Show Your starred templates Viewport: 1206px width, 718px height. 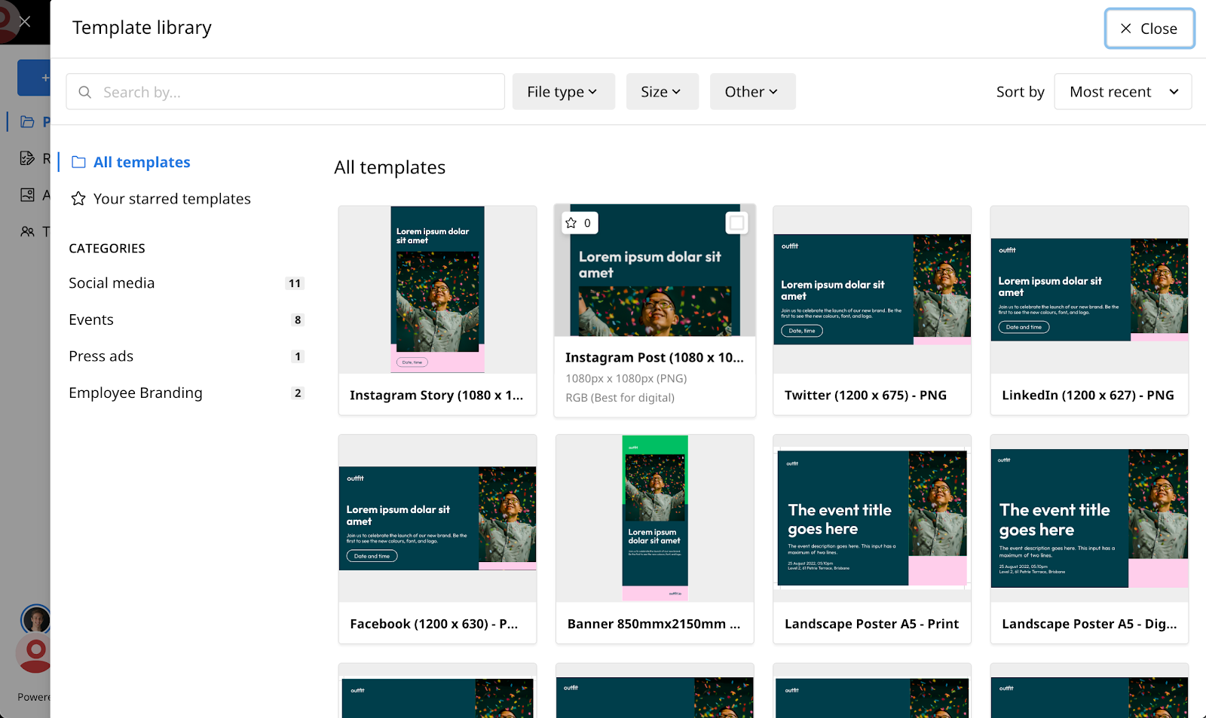[161, 199]
